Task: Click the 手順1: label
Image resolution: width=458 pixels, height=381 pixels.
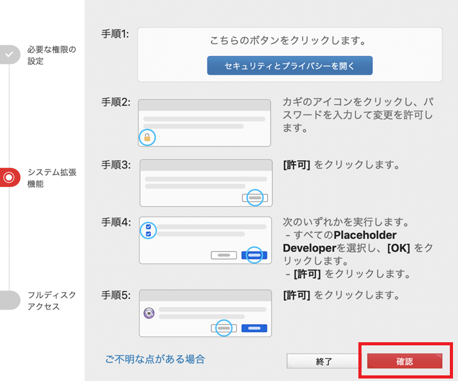Action: [x=115, y=34]
